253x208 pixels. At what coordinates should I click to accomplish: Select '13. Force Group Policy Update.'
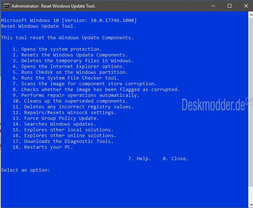56,118
